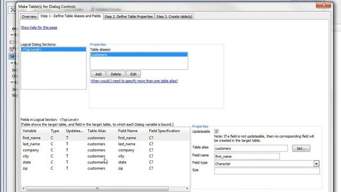Click company in the Field Name column
The height and width of the screenshot is (192, 341).
pyautogui.click(x=126, y=150)
